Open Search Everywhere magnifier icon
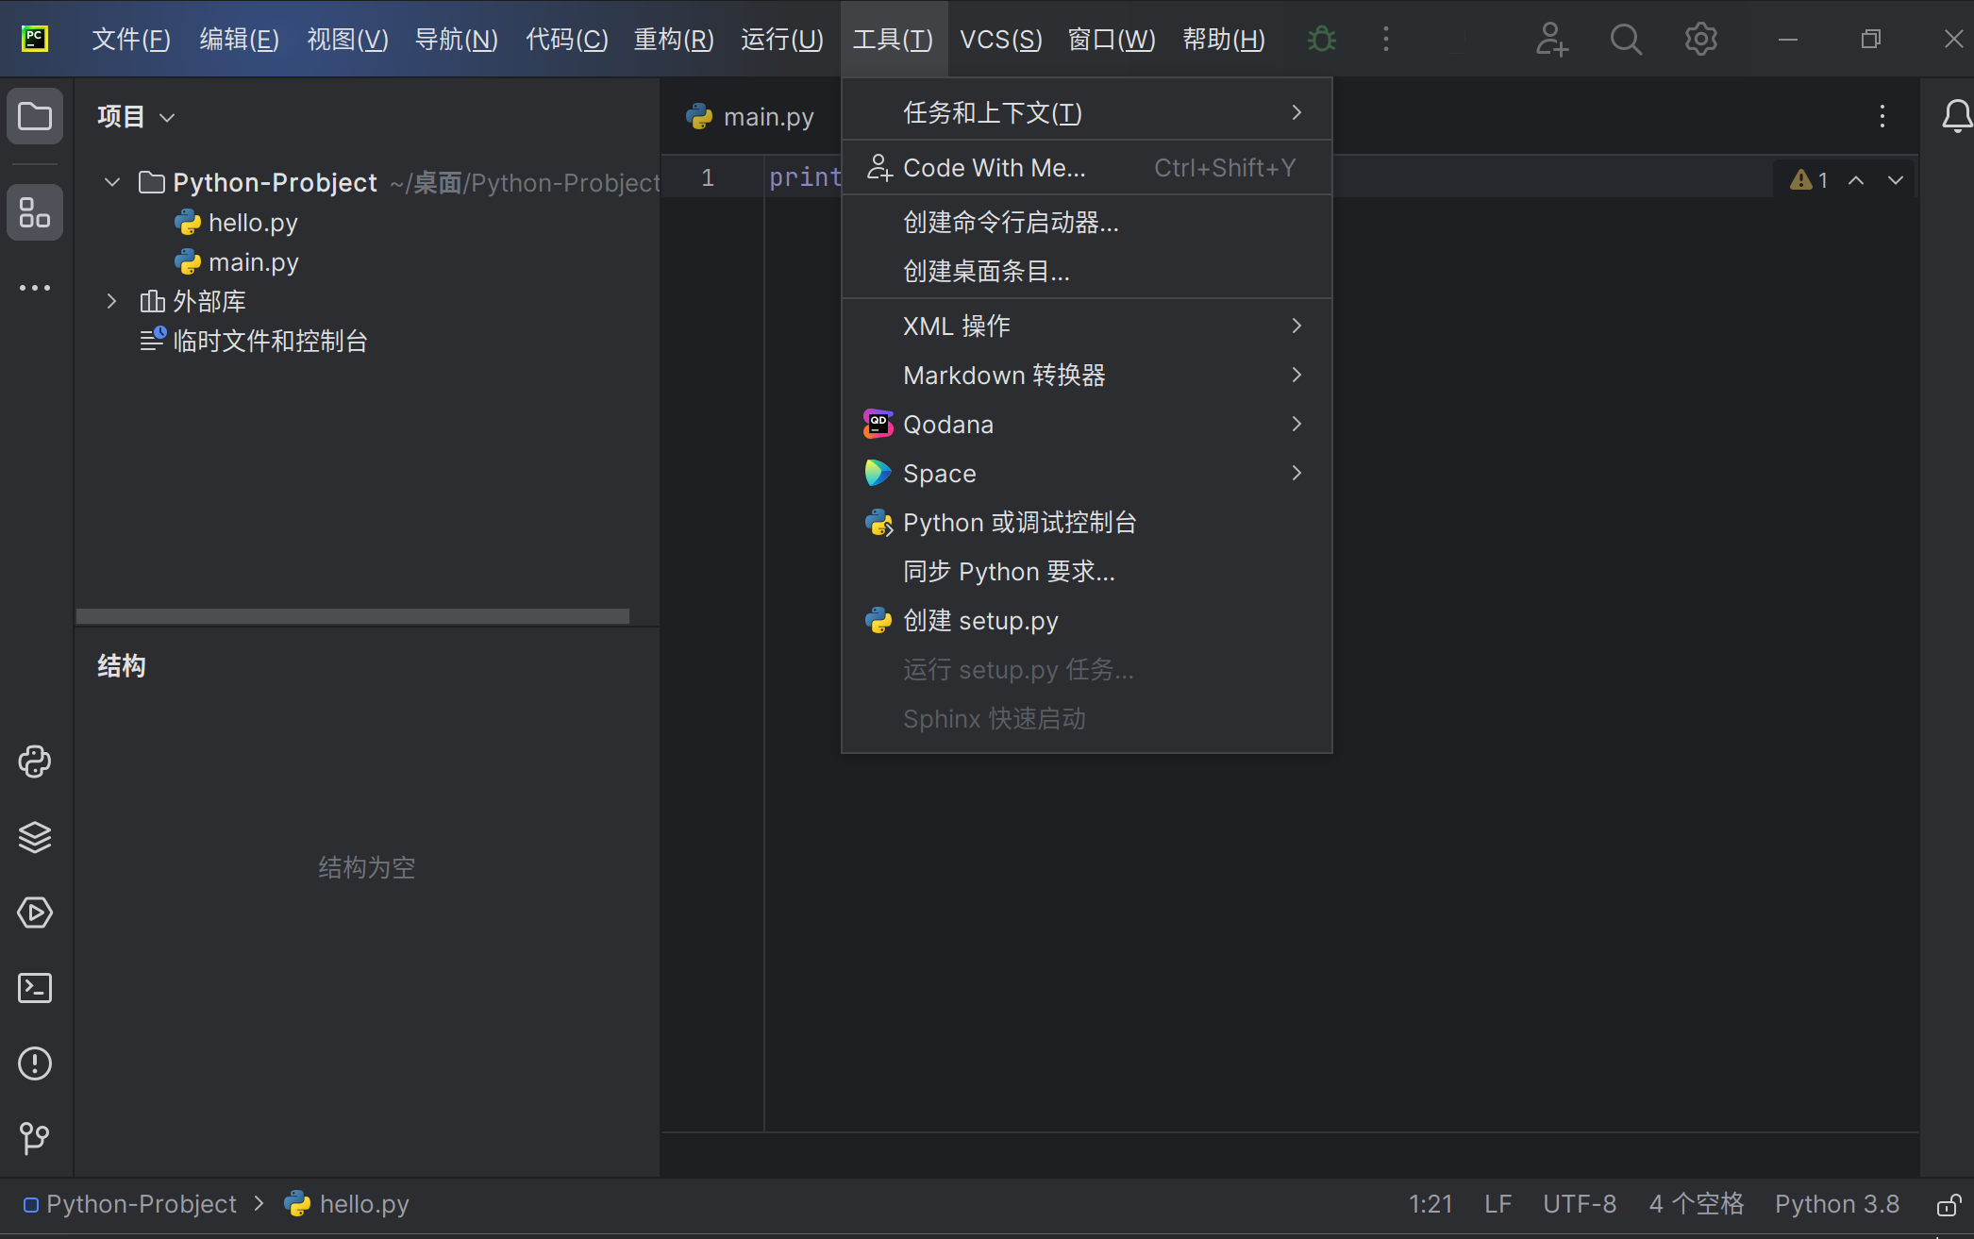Image resolution: width=1974 pixels, height=1239 pixels. [x=1625, y=40]
